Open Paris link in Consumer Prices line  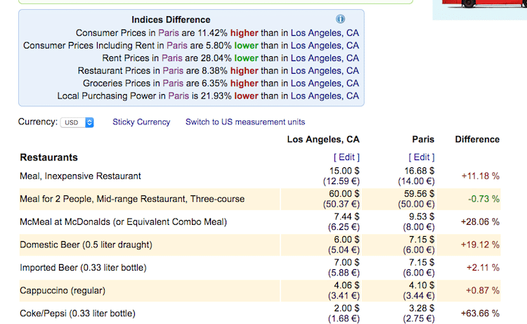click(x=169, y=33)
